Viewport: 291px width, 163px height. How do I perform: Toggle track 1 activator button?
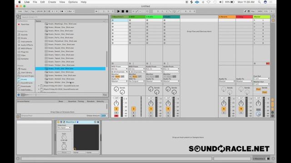point(116,109)
